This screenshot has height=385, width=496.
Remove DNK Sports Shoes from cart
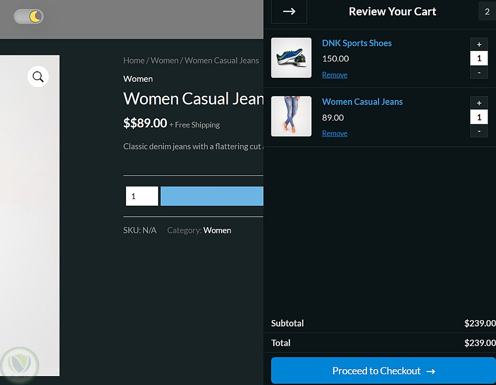(335, 75)
